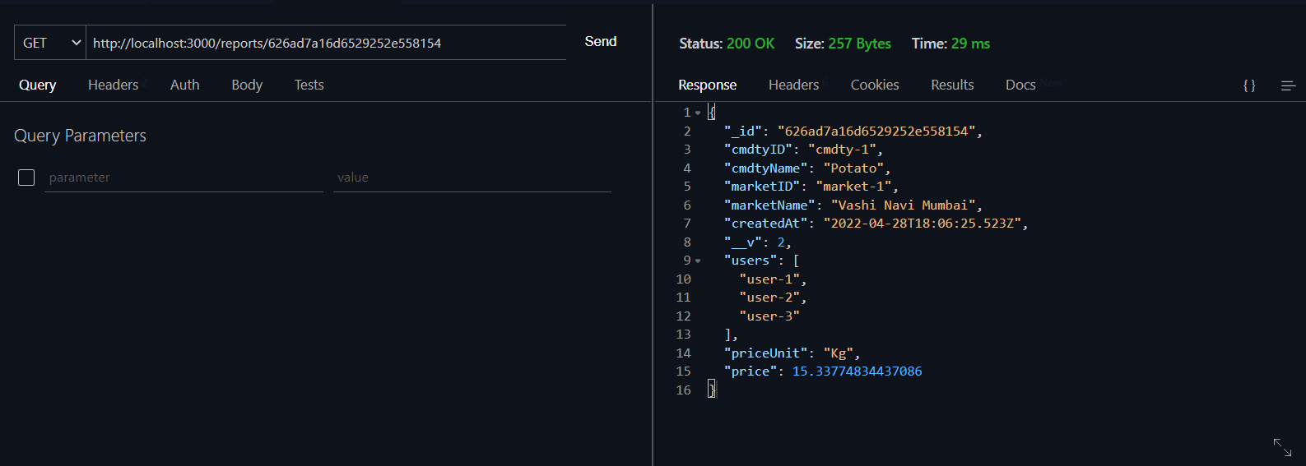Click the "__v" key on line 8

[743, 242]
